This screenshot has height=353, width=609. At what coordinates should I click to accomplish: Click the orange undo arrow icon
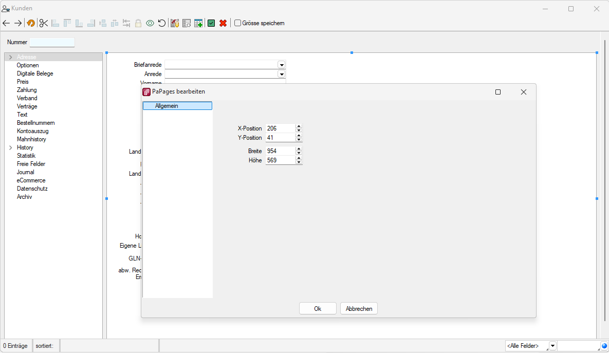coord(31,23)
